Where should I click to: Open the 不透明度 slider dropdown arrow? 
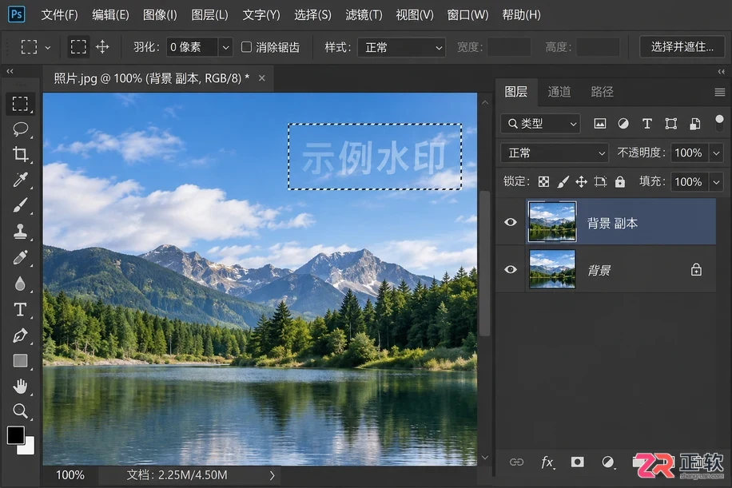(x=716, y=153)
